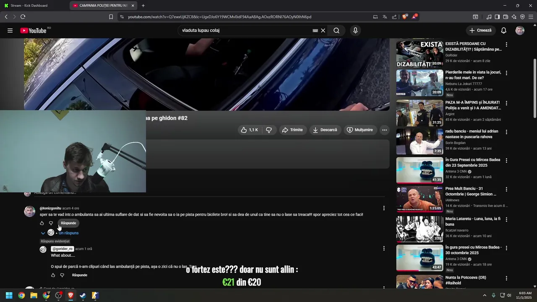This screenshot has width=537, height=302.
Task: Open Windows Start menu
Action: (9, 295)
